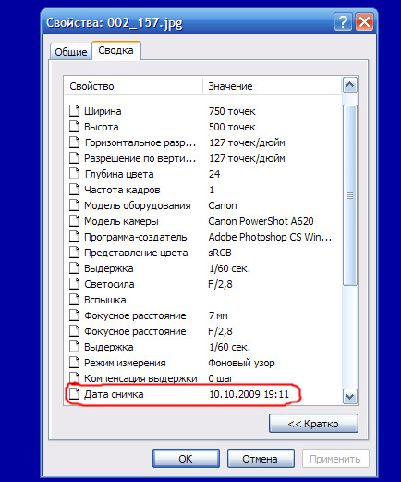Click the value 7 мм
Viewport: 401px width, 482px height.
click(x=218, y=315)
